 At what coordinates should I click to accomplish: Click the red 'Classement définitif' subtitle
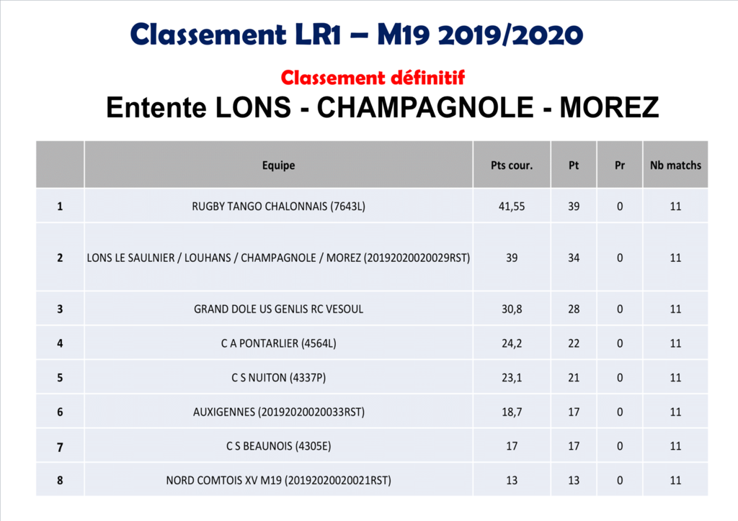pos(373,76)
